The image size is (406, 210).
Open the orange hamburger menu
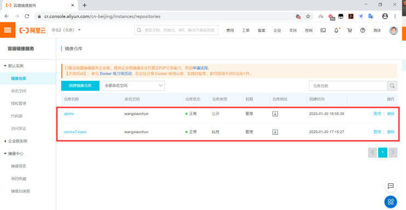[x=8, y=30]
